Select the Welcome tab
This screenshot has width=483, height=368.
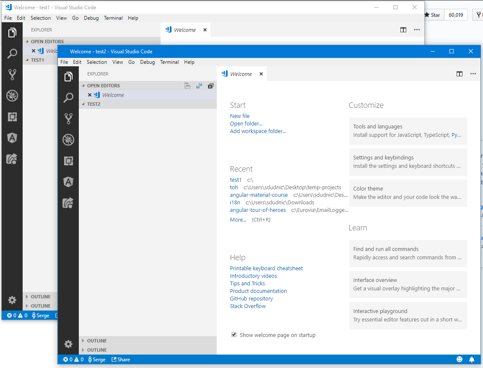pyautogui.click(x=241, y=73)
